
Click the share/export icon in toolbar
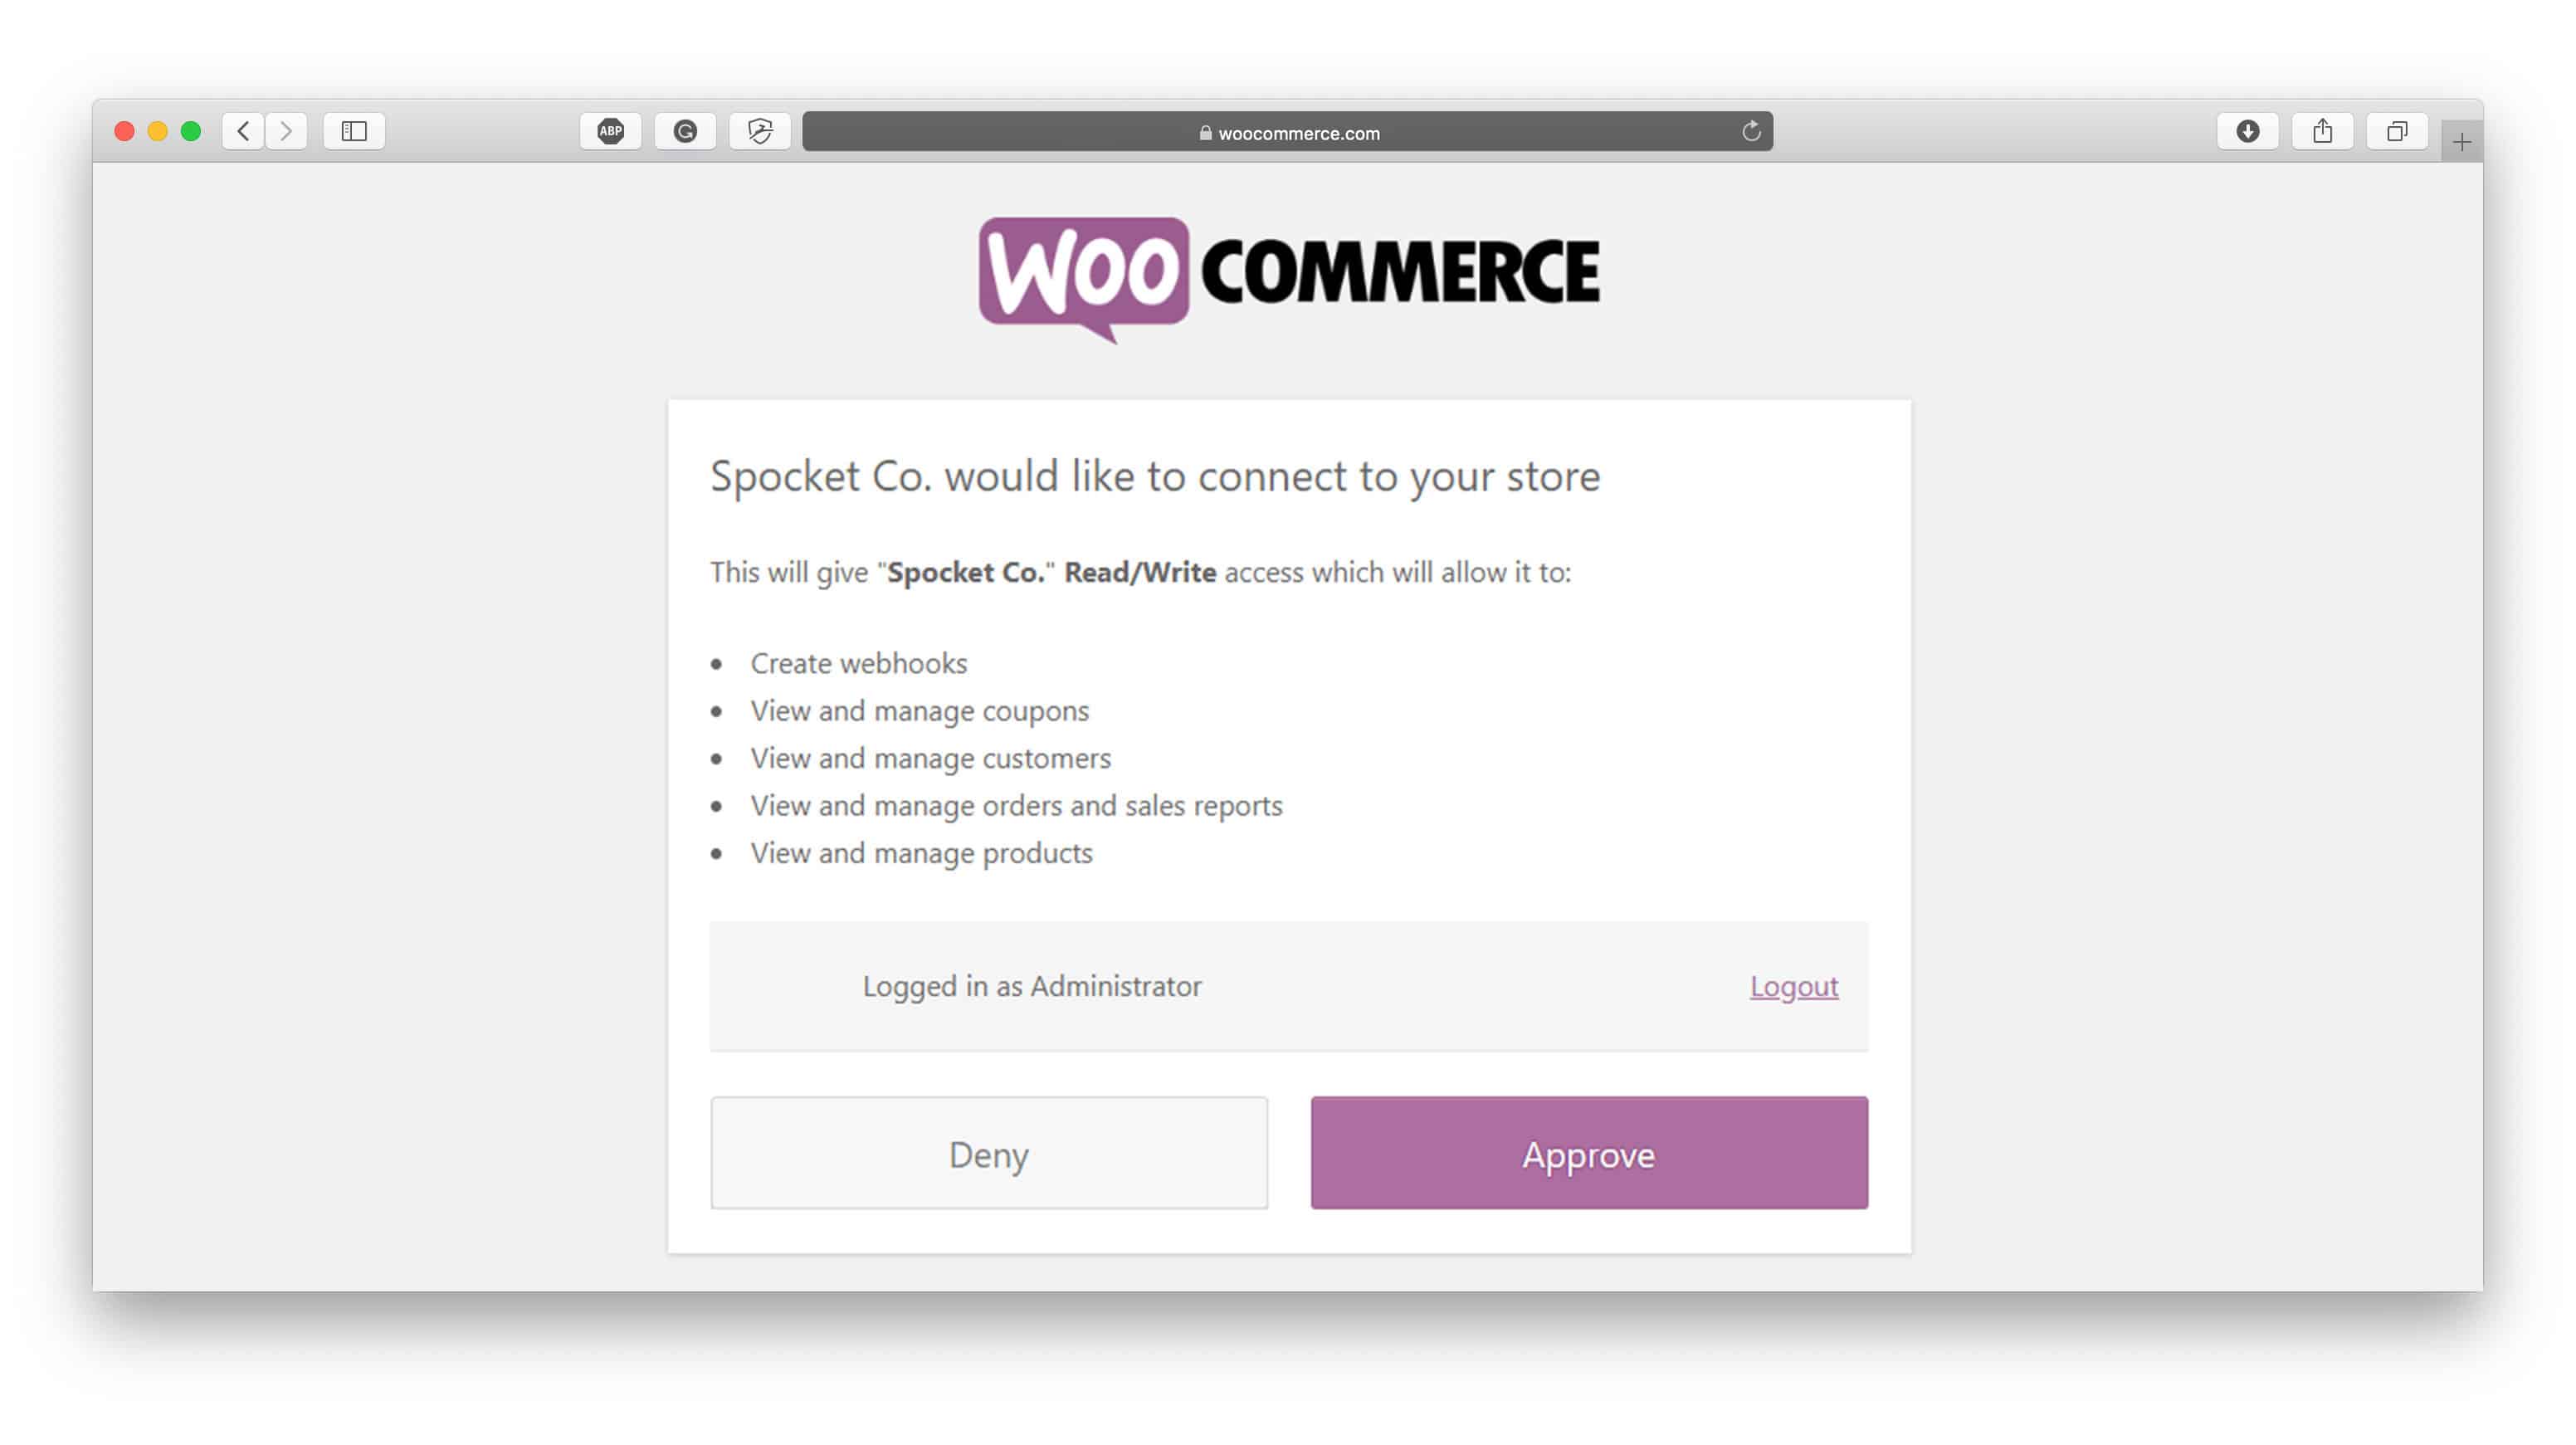pyautogui.click(x=2321, y=129)
